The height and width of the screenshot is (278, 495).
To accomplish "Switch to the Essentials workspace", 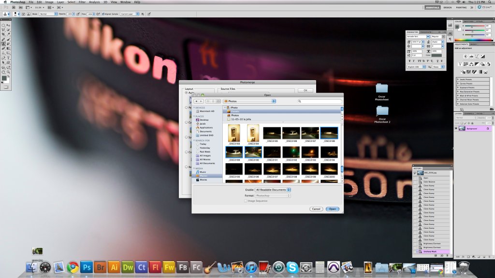I will tap(433, 7).
